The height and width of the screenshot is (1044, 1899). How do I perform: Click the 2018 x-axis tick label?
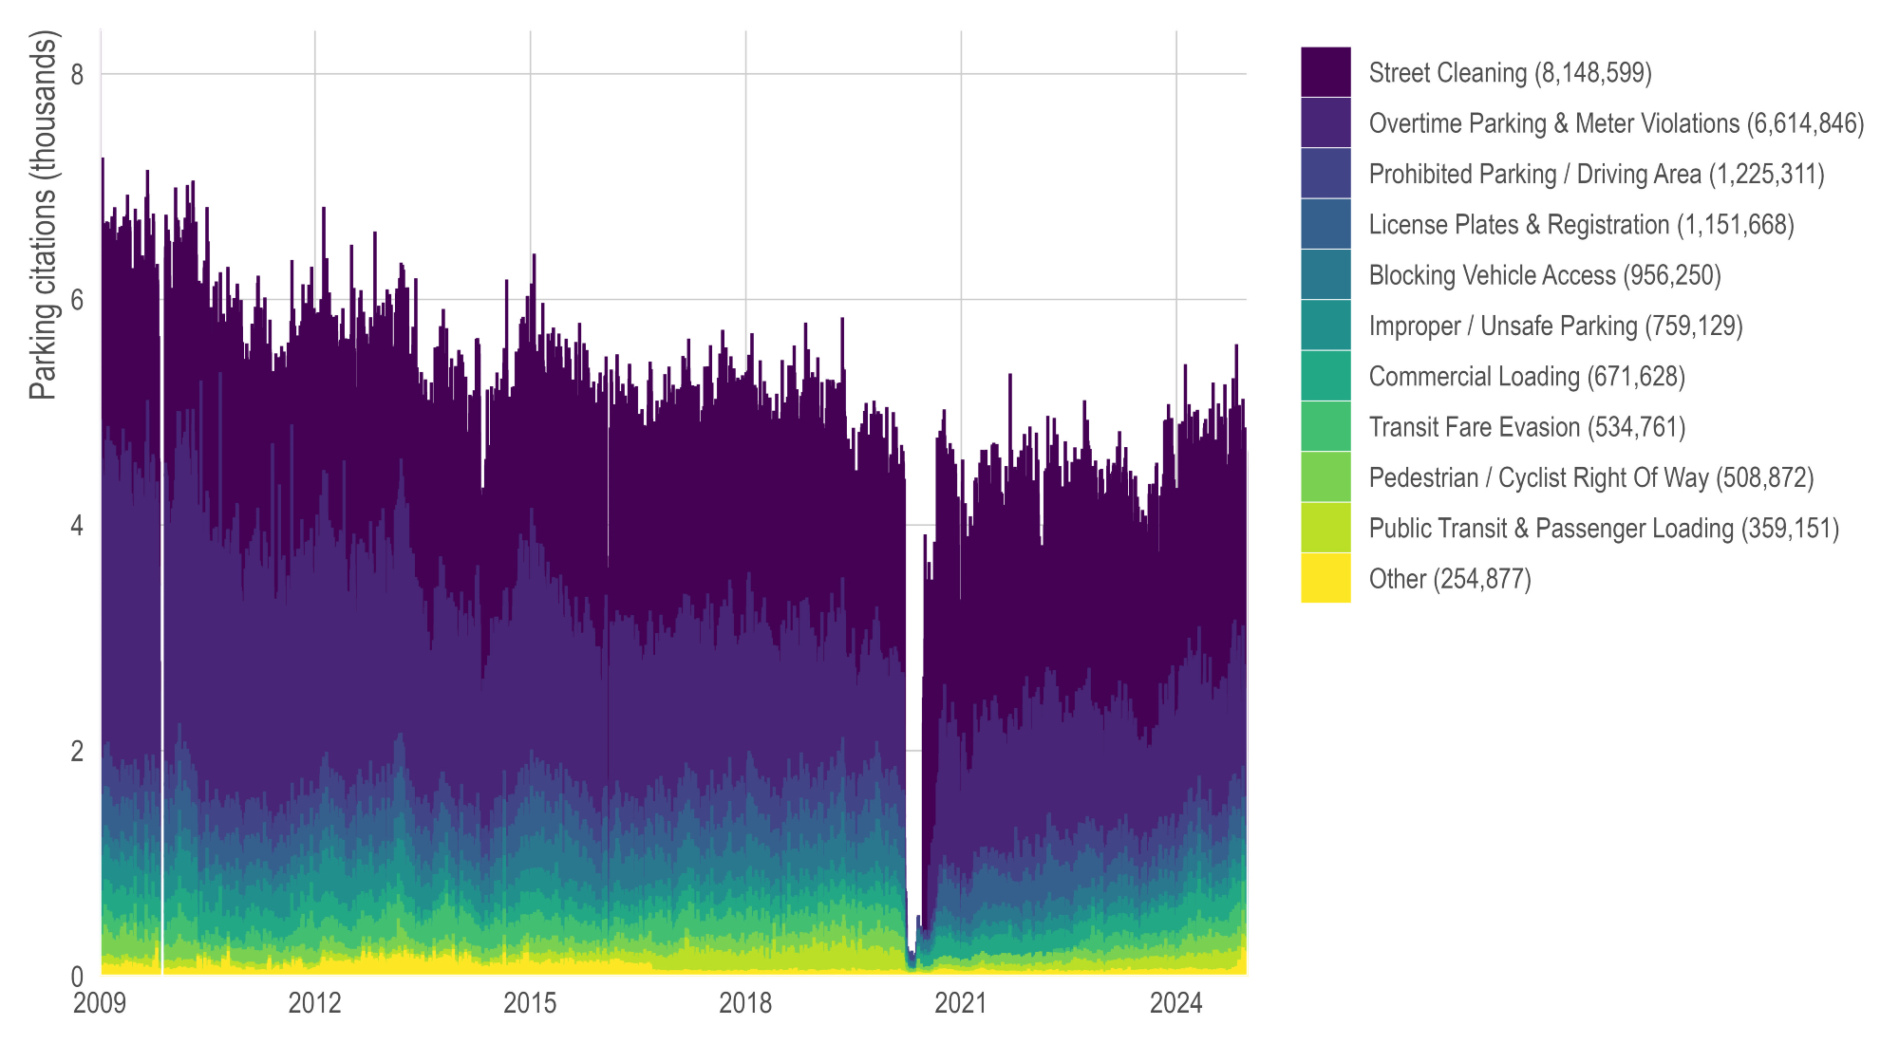click(745, 1003)
